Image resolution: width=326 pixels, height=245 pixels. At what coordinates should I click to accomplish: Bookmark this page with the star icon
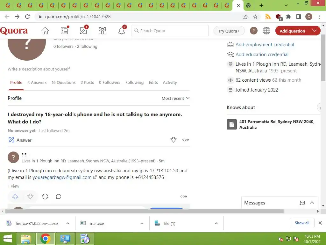point(255,17)
